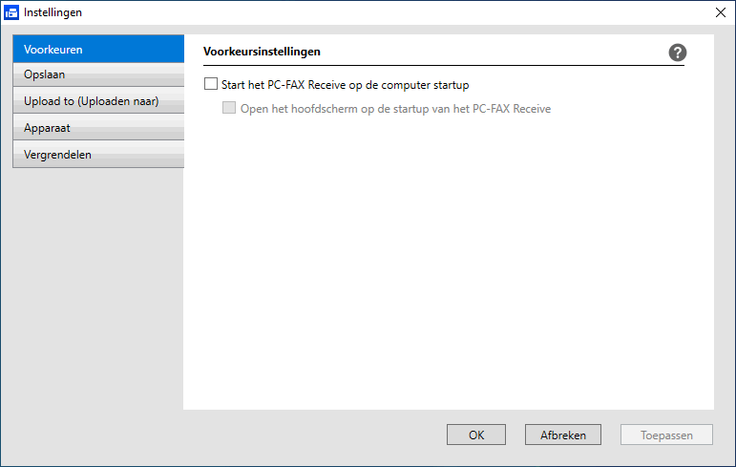Click the Voorkeursinstellingen heading

tap(262, 52)
